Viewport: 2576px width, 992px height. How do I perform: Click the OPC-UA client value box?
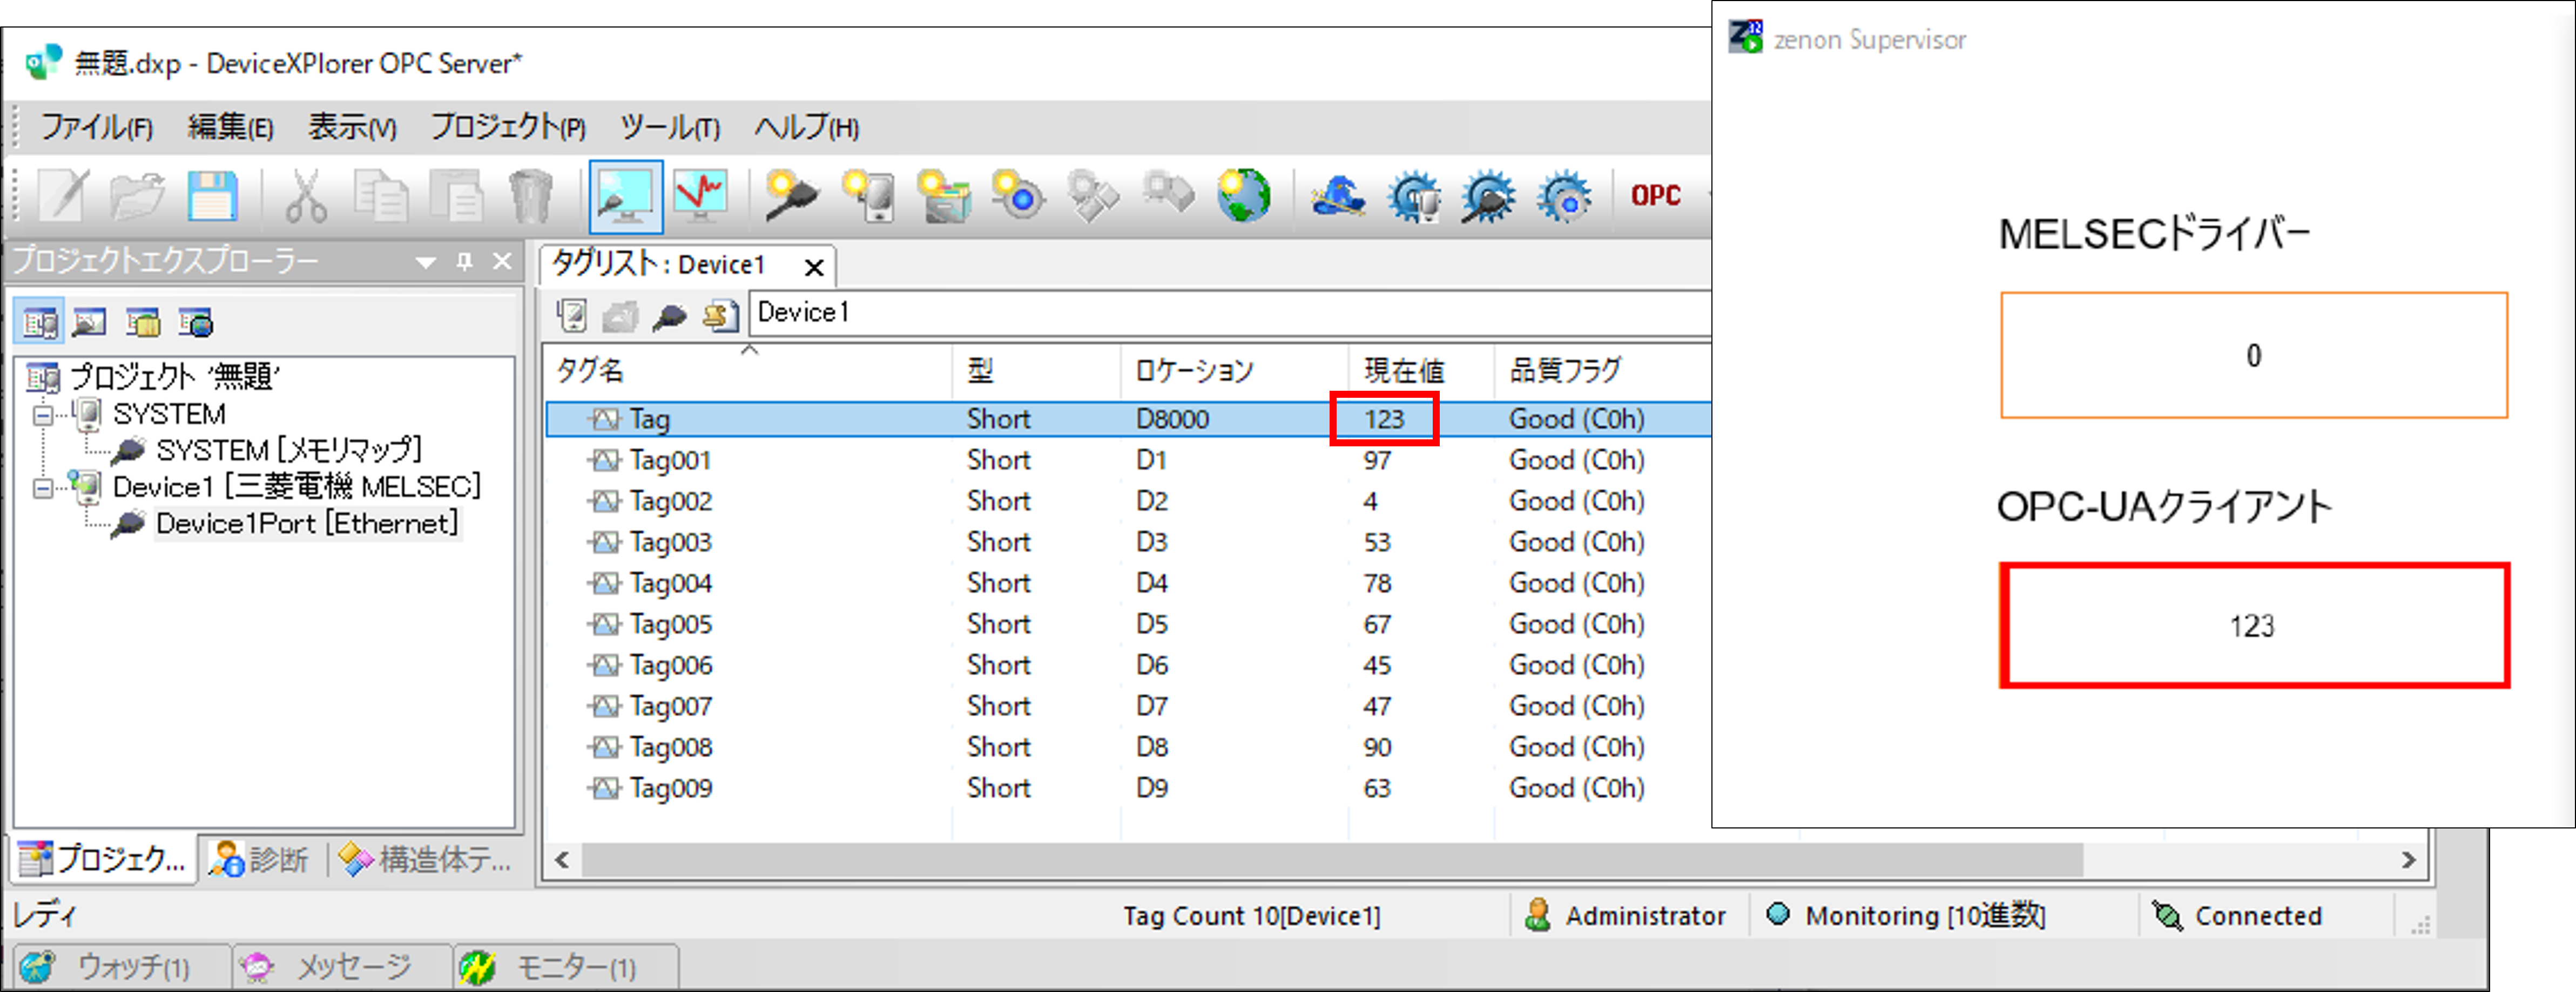point(2254,627)
